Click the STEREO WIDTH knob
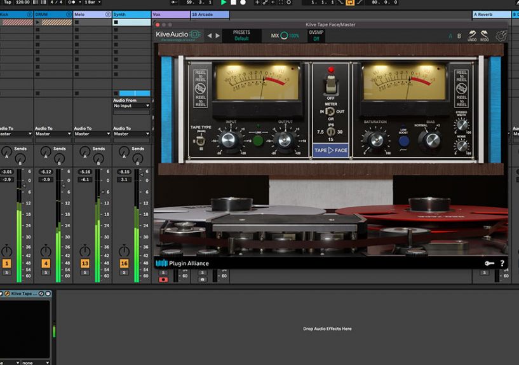The image size is (519, 365). [x=461, y=125]
